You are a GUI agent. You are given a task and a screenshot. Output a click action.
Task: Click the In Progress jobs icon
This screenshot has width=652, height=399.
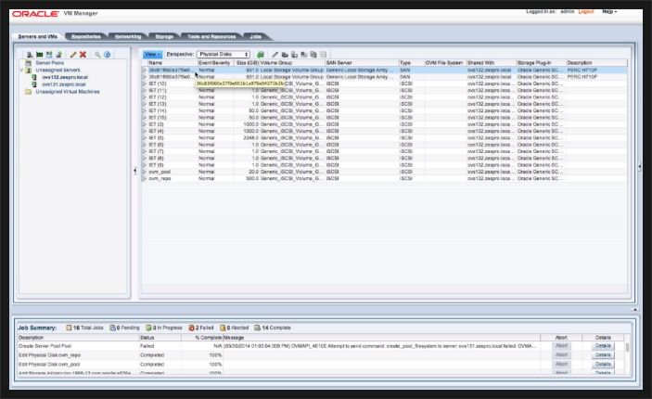[x=149, y=328]
